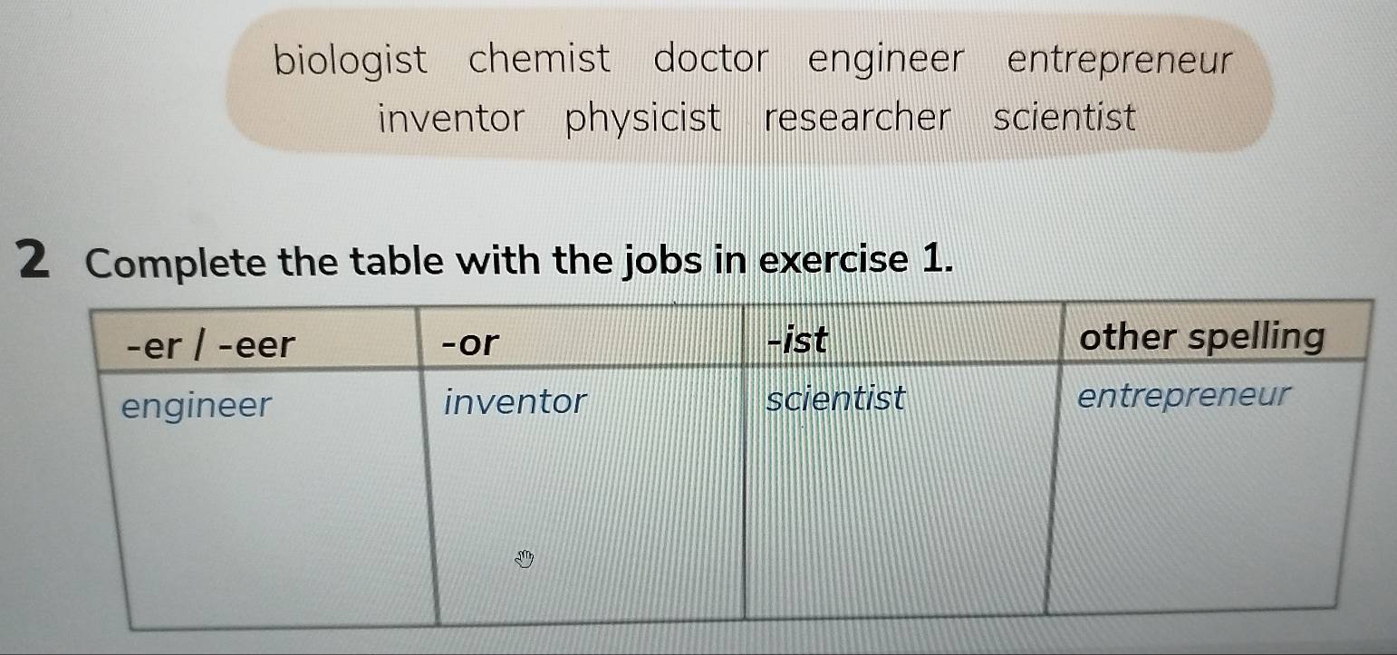
Task: Click scientist in the word bank
Action: [x=1064, y=118]
